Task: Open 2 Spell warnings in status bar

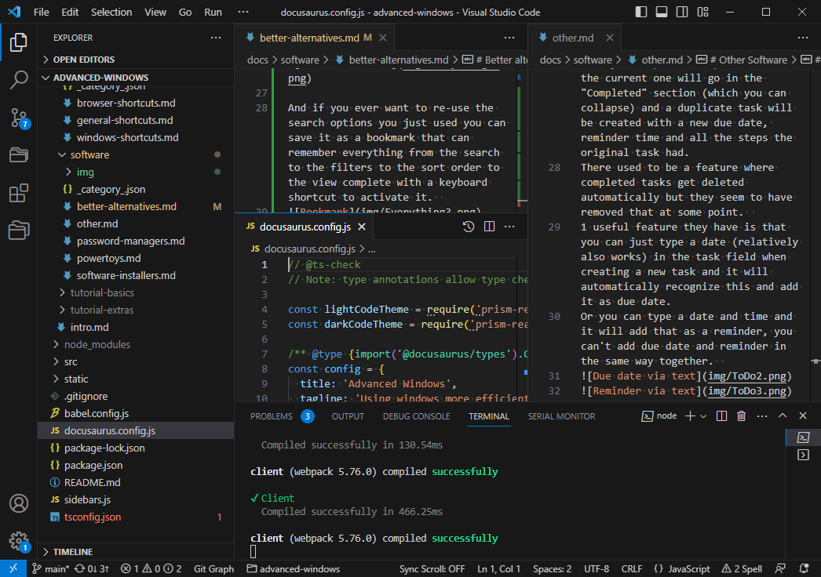Action: point(742,568)
